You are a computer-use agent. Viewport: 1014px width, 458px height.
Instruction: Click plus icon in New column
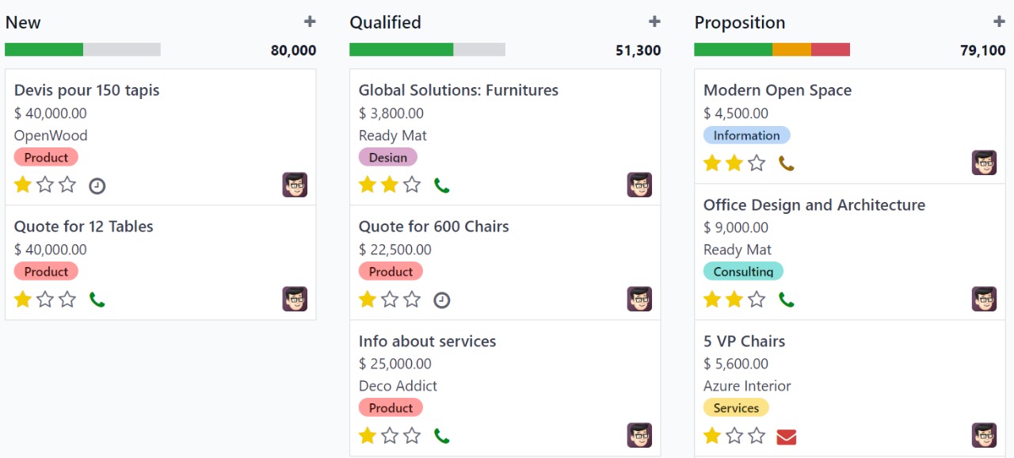point(310,22)
